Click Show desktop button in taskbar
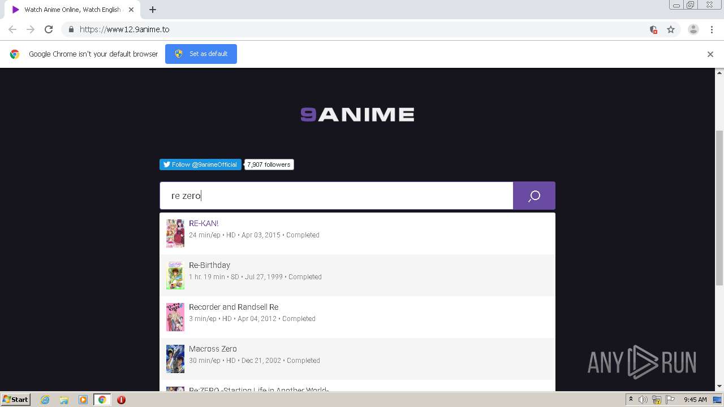 [x=717, y=400]
